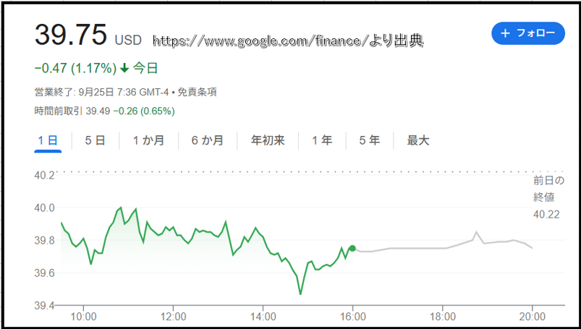Click the 10:00 time axis label
The width and height of the screenshot is (581, 329).
pyautogui.click(x=84, y=316)
